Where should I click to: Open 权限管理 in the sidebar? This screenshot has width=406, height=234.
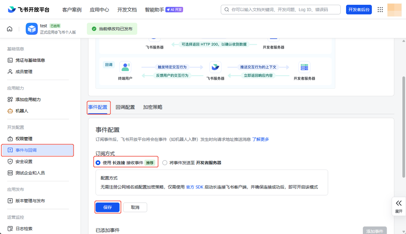coord(24,139)
